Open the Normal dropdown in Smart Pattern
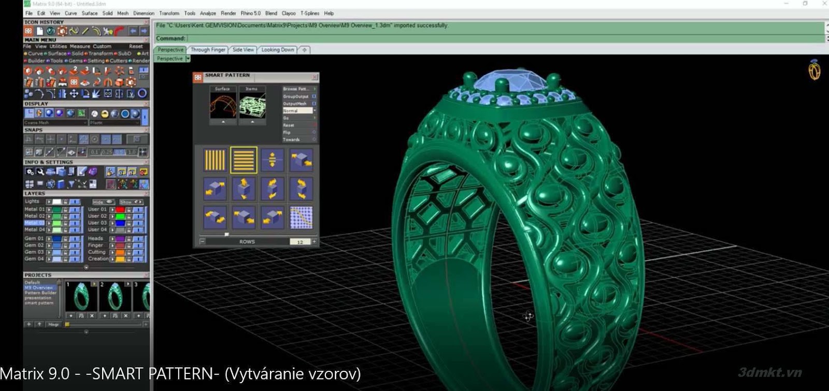829x391 pixels. [x=299, y=111]
